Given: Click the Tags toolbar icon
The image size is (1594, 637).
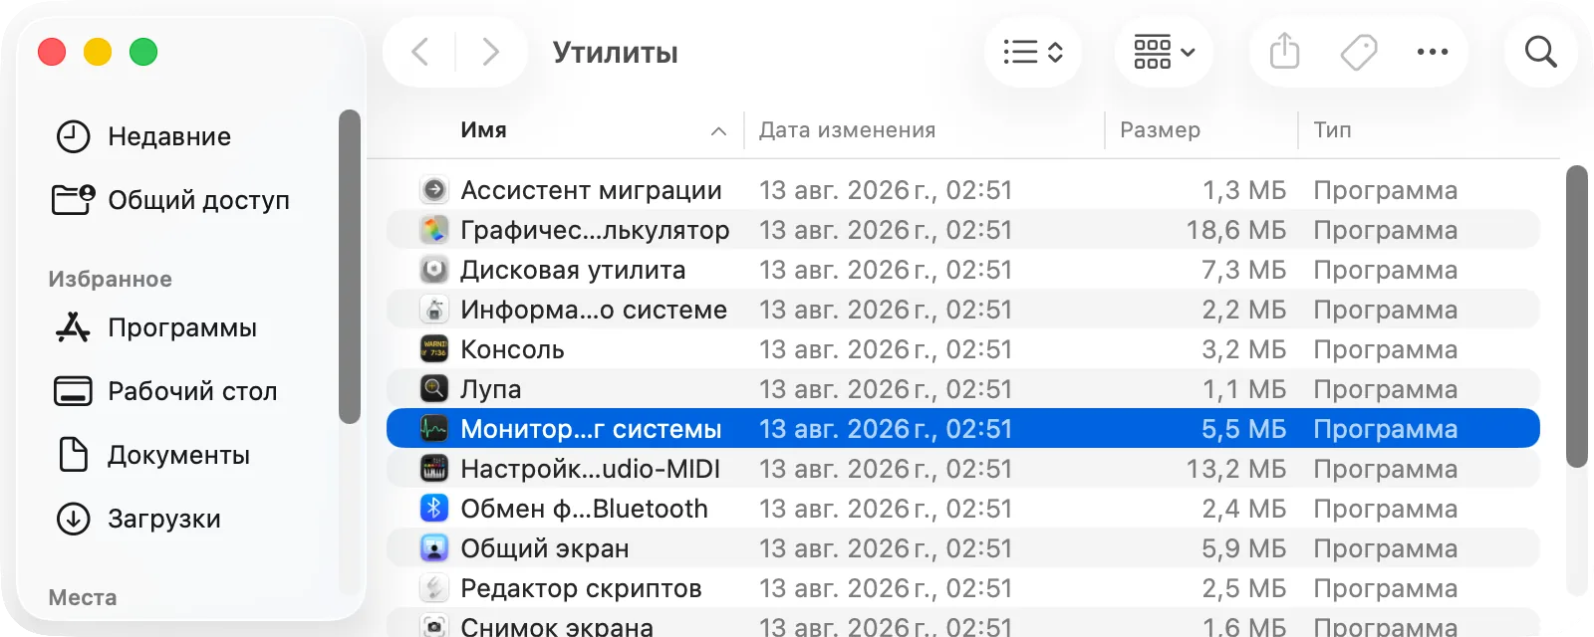Looking at the screenshot, I should point(1359,52).
